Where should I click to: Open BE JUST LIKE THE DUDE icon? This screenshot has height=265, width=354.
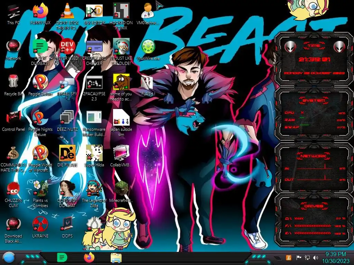tap(121, 47)
